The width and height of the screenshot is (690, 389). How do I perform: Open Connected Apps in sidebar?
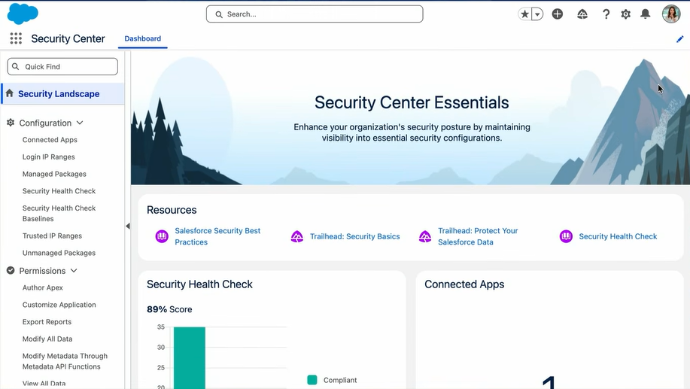click(x=50, y=140)
